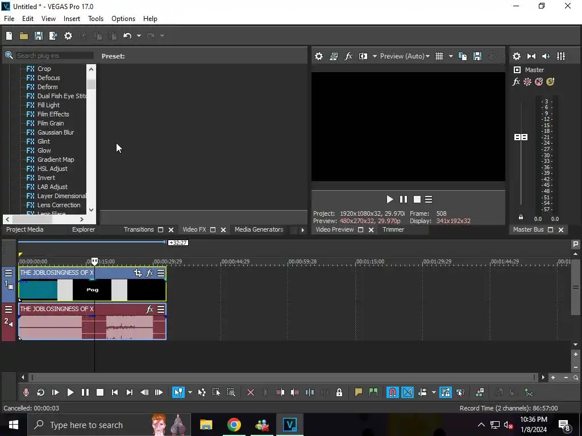Open Auto Ripple dropdown arrow
Viewport: 582px width, 436px height.
click(434, 392)
